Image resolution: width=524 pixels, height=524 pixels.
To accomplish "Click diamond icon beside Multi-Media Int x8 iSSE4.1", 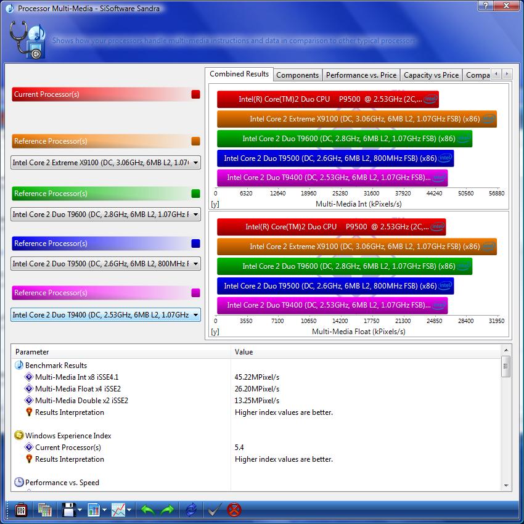I will [29, 377].
